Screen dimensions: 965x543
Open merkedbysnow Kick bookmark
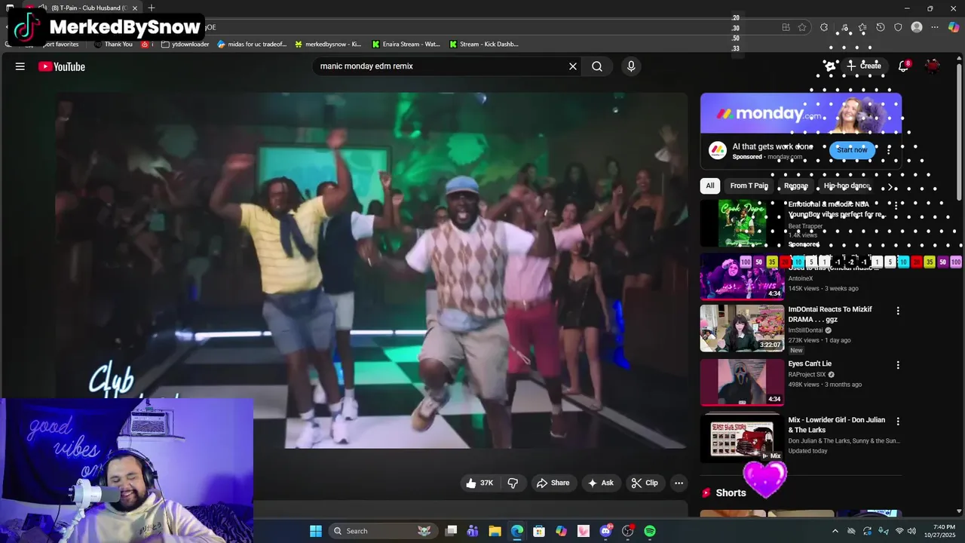[328, 44]
